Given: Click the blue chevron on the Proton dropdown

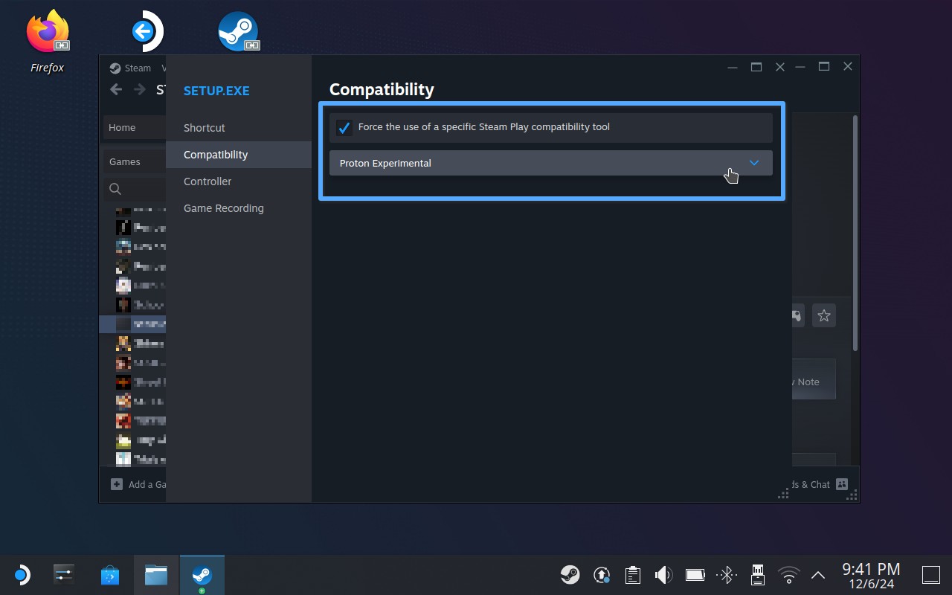Looking at the screenshot, I should click(x=753, y=163).
